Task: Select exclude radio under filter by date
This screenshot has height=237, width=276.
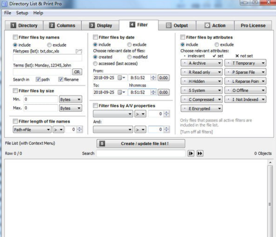Action: pos(129,45)
